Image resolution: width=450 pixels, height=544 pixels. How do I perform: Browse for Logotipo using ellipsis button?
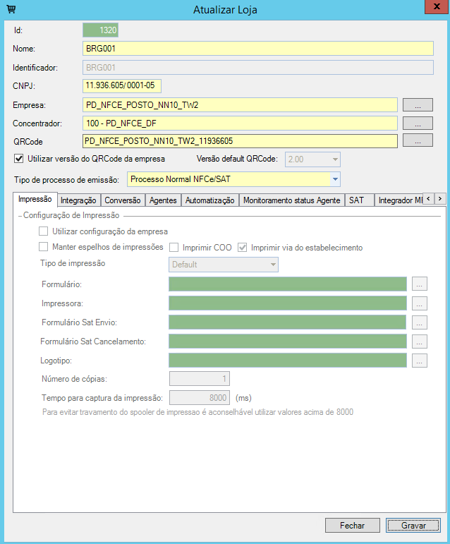pyautogui.click(x=420, y=361)
